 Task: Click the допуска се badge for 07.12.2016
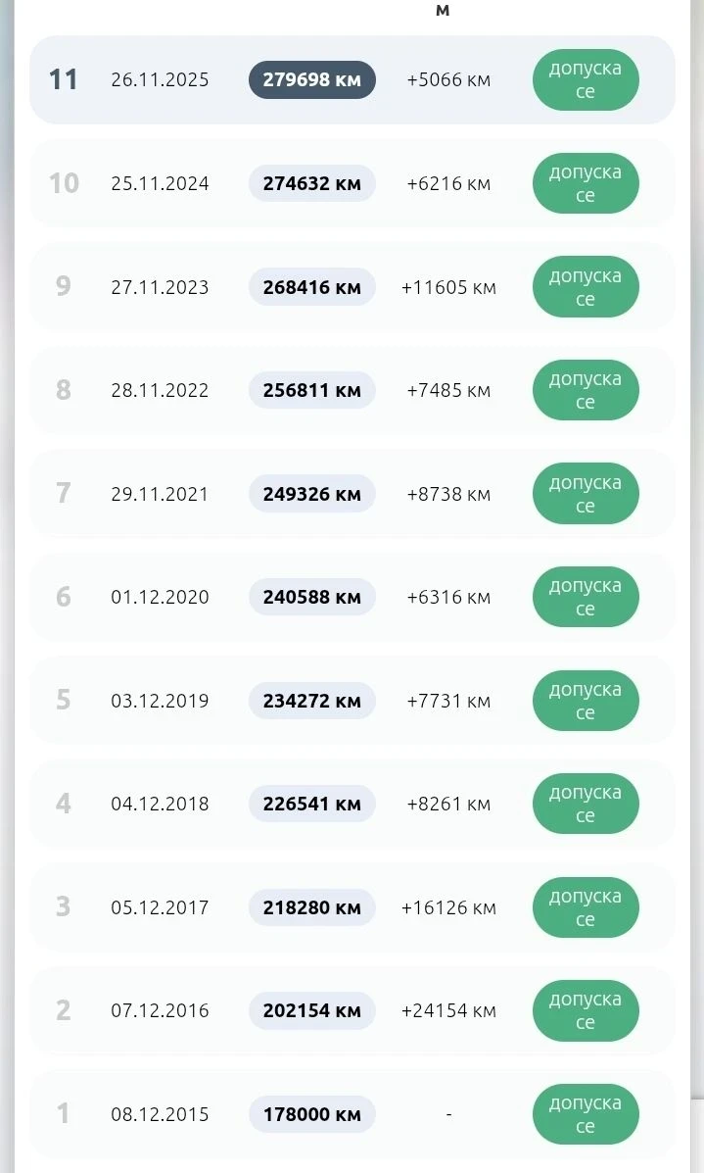pos(586,1010)
